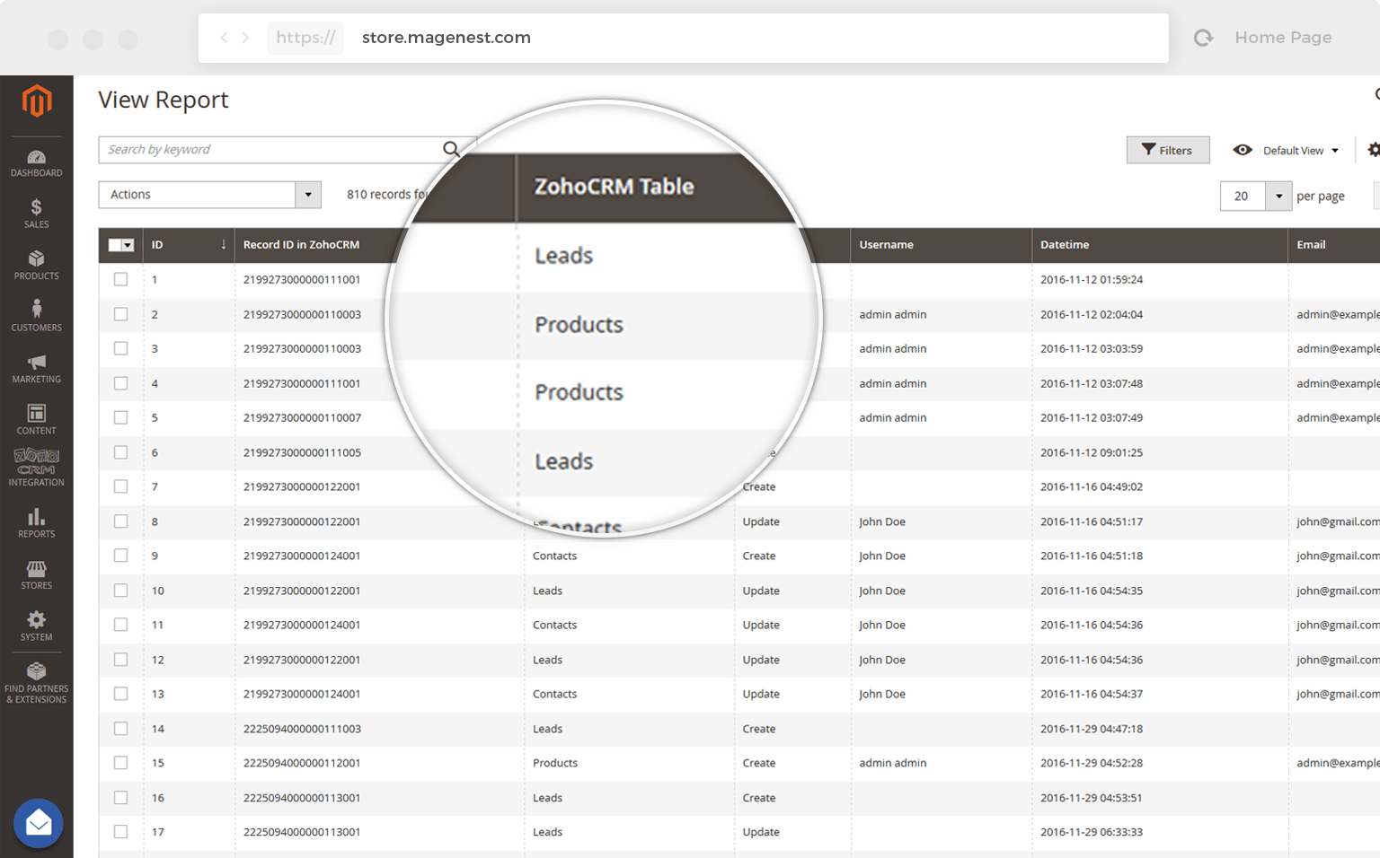The image size is (1380, 858).
Task: Click Contacts cell in row 9
Action: pos(554,556)
